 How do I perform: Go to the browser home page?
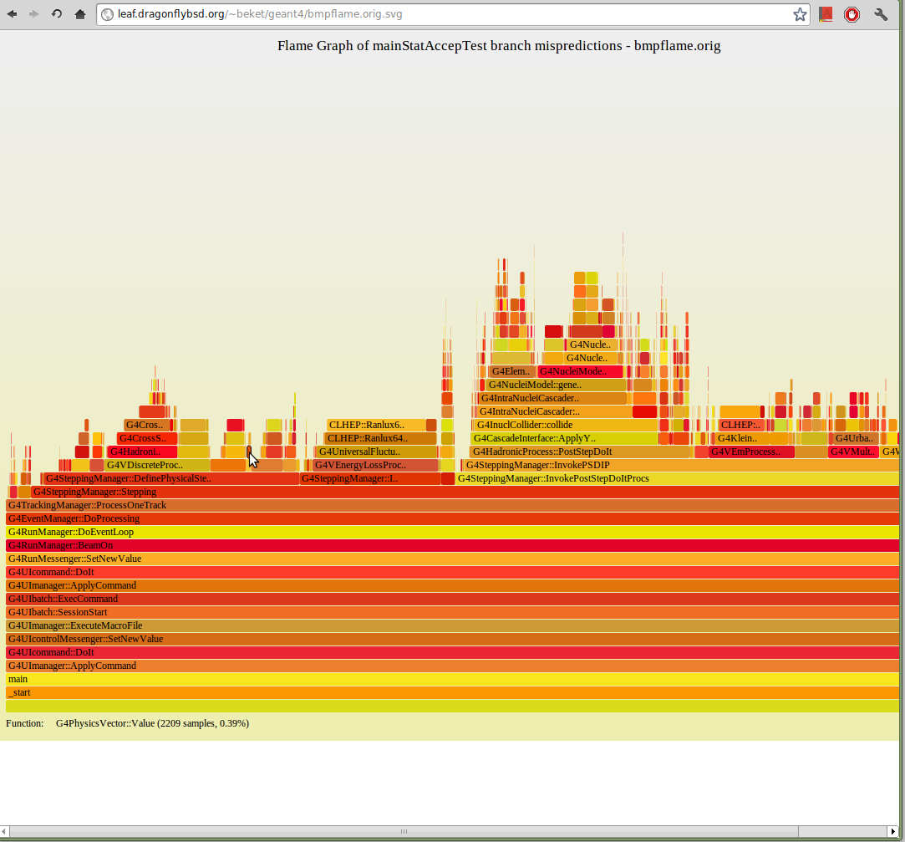pos(80,14)
